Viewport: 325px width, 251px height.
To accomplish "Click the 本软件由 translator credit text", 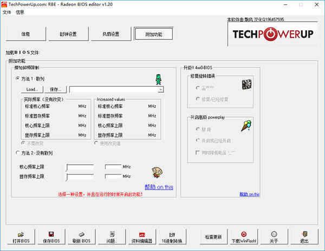I will [x=255, y=20].
